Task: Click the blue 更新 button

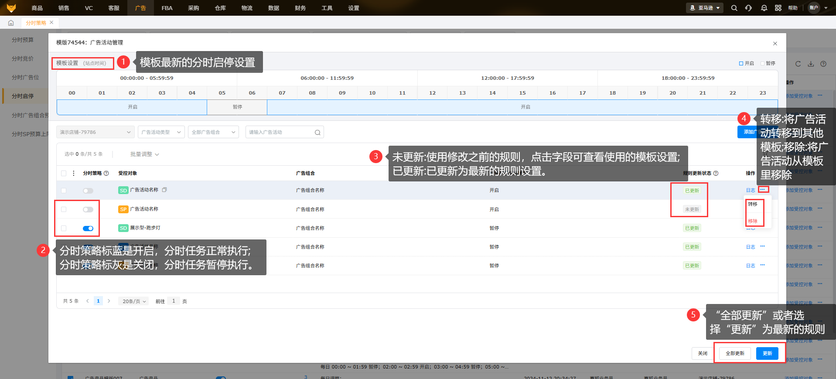Action: click(x=767, y=353)
